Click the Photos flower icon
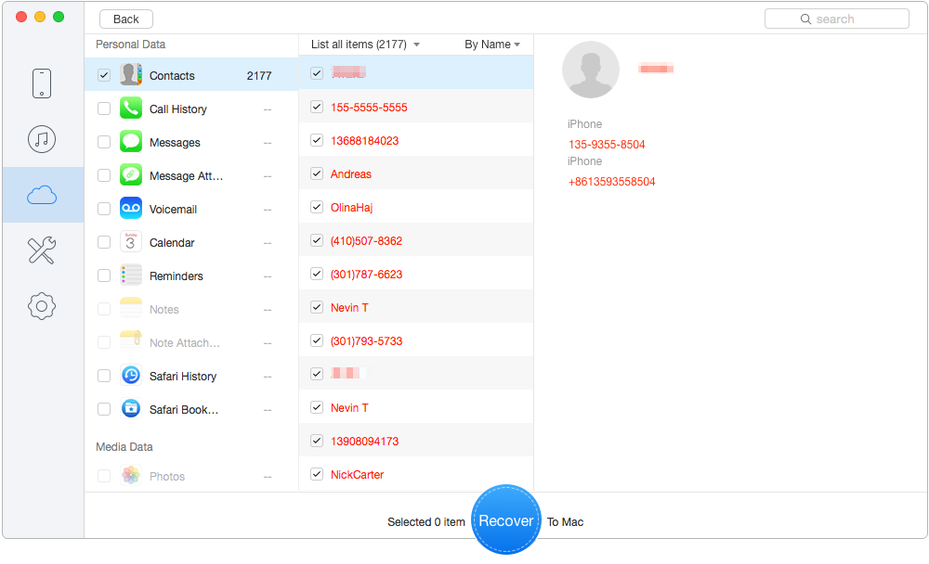 (x=131, y=475)
